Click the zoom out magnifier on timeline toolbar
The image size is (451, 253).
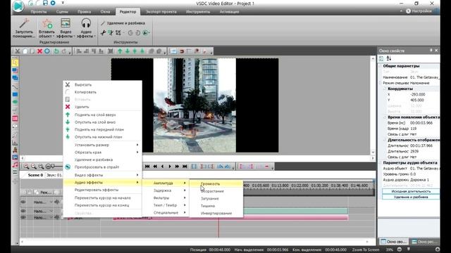point(34,167)
